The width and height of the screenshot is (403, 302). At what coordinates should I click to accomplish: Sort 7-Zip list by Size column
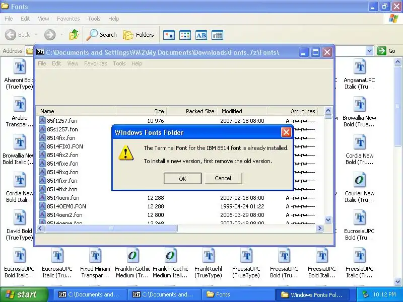142,111
